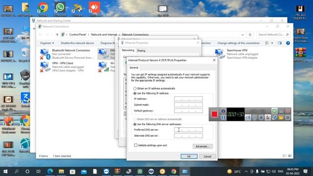Image resolution: width=313 pixels, height=176 pixels.
Task: Click the Advanced... button
Action: 202,147
